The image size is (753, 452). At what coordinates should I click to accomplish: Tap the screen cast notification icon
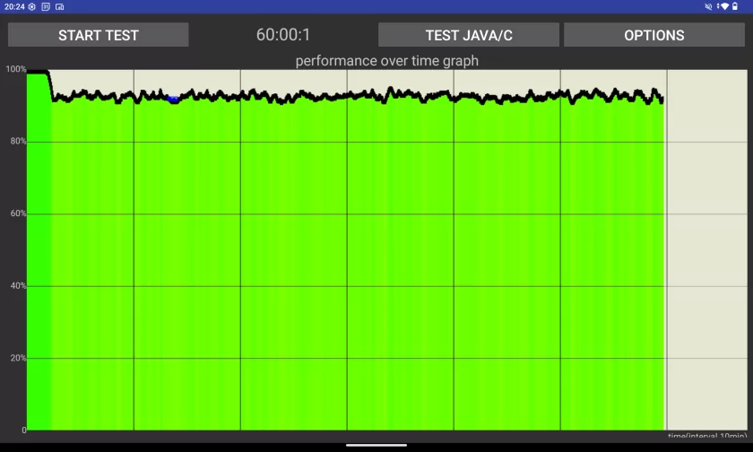pos(59,6)
